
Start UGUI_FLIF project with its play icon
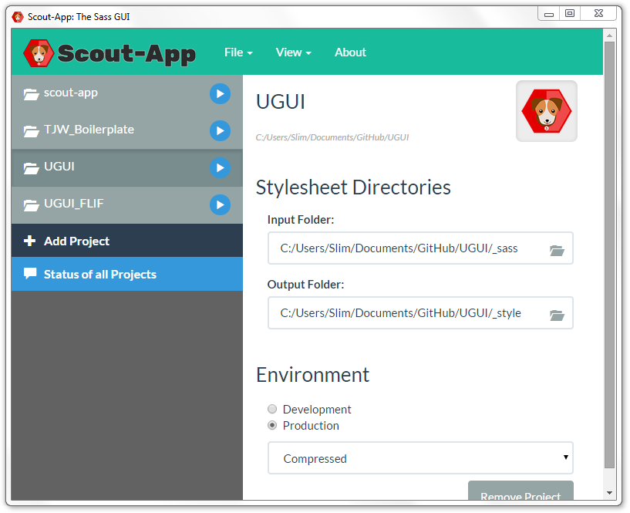point(220,204)
